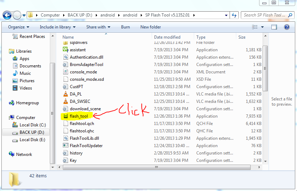Open the Share with menu
297x191 pixels.
(98, 27)
